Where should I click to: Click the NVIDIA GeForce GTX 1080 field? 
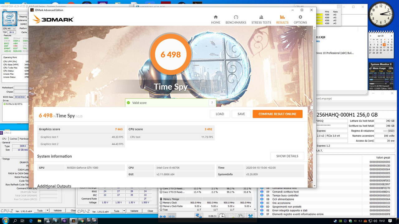click(x=95, y=168)
